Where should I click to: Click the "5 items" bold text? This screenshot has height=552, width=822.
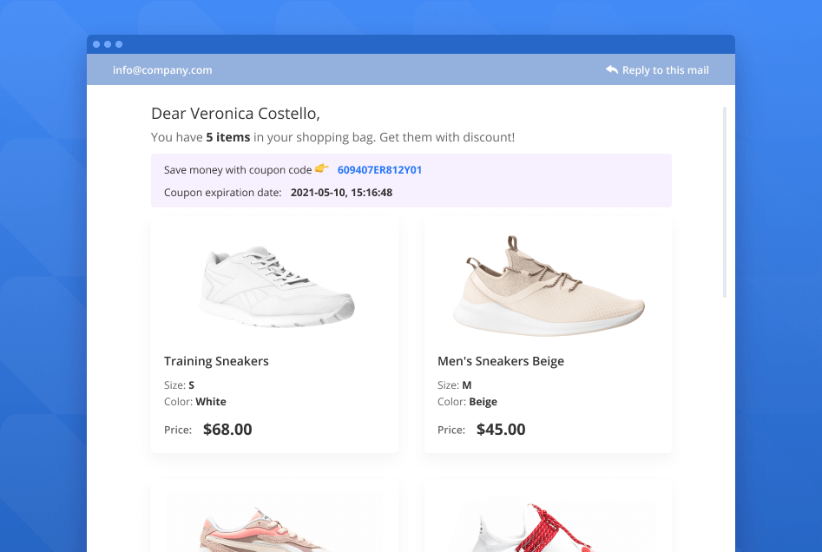(228, 137)
